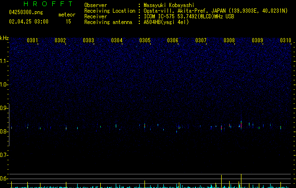Click time marker 0305
Viewport: 296px width, 188px height.
[145, 40]
